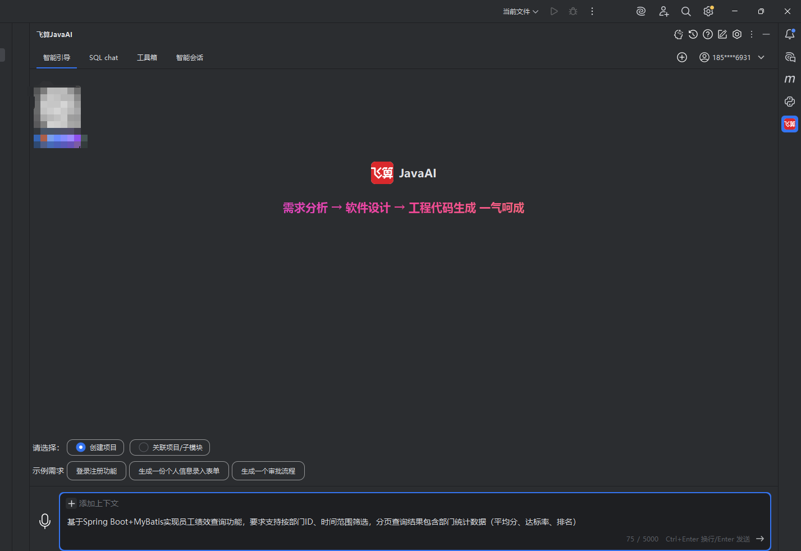Viewport: 801px width, 551px height.
Task: Click the 75 / 5000 character counter
Action: click(x=642, y=539)
